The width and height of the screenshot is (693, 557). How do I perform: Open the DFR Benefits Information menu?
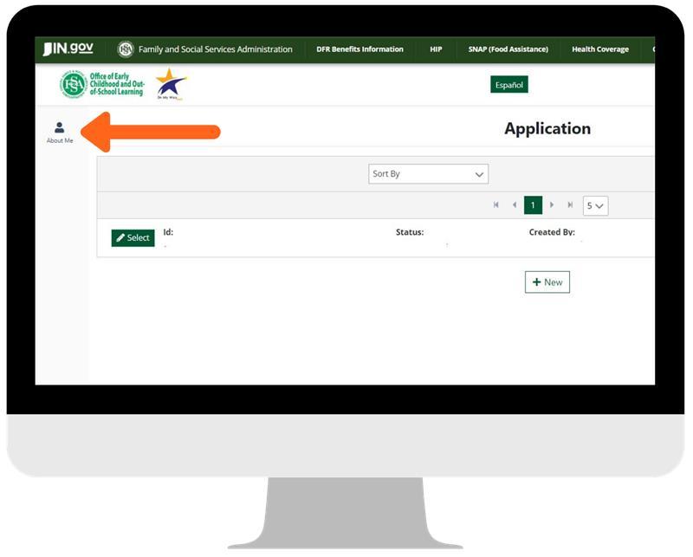(x=359, y=49)
